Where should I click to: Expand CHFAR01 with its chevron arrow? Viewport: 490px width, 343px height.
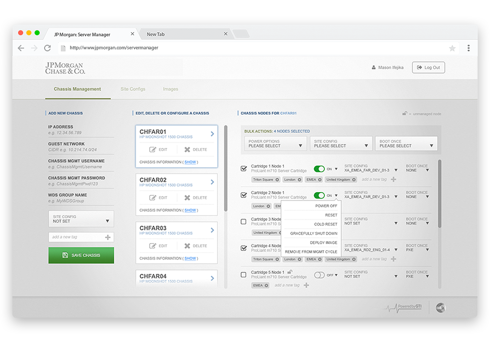coord(213,134)
